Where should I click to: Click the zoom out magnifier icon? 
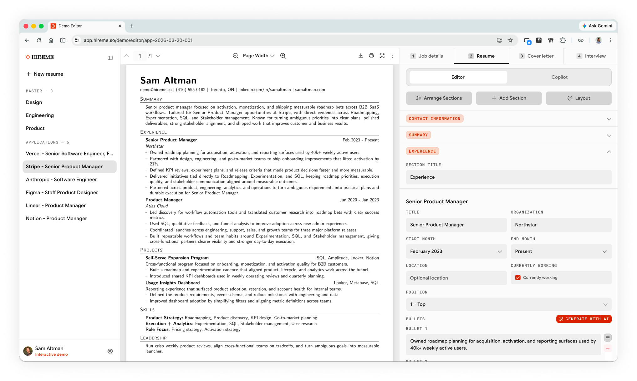tap(236, 56)
